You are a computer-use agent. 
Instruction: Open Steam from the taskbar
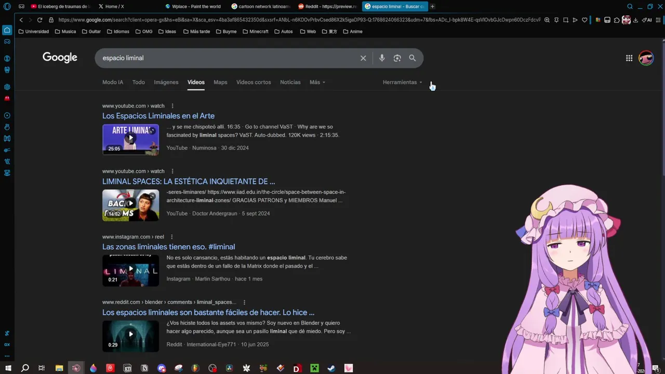click(331, 368)
